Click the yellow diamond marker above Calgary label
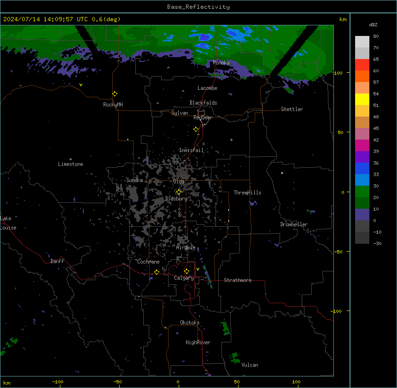Screen dimensions: 397x388 (187, 271)
